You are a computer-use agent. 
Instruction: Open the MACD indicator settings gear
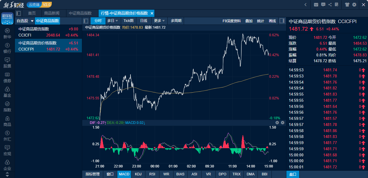click(283, 123)
